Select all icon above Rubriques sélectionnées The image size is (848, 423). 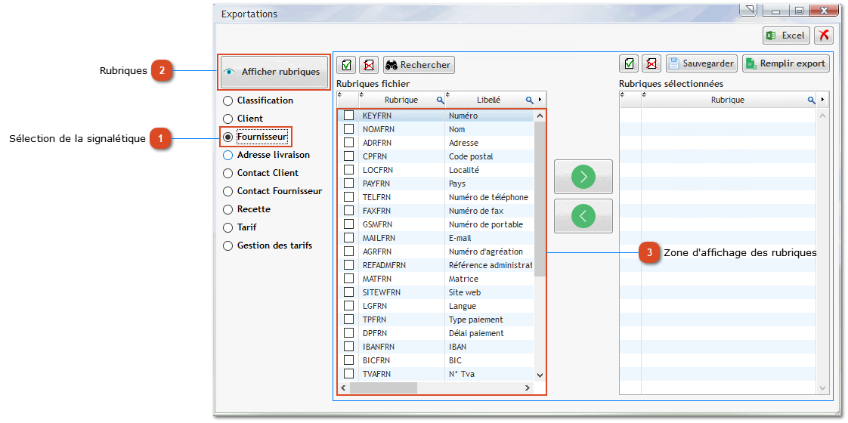[x=629, y=63]
